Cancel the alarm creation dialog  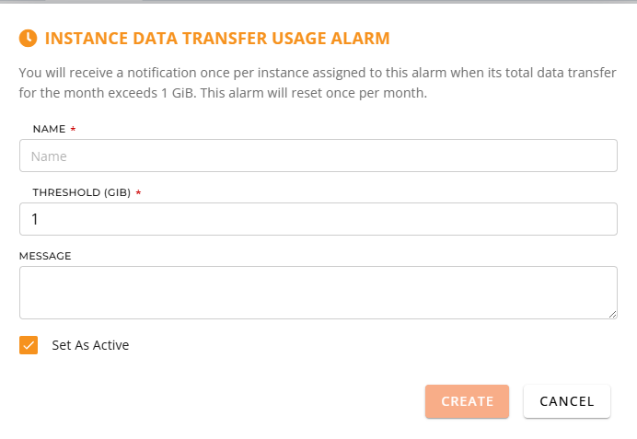[x=567, y=401]
